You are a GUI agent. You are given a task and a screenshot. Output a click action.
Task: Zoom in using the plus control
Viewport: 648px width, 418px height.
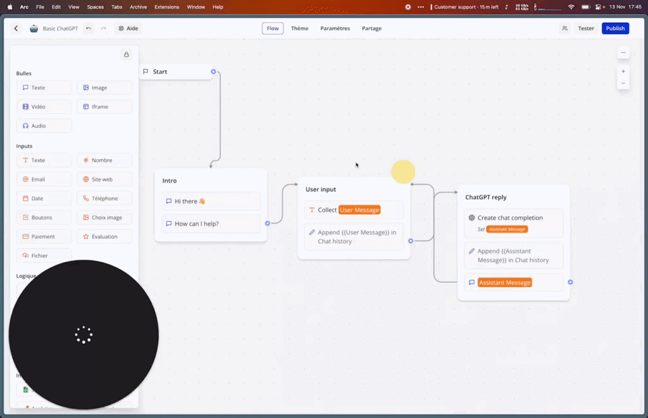point(623,71)
